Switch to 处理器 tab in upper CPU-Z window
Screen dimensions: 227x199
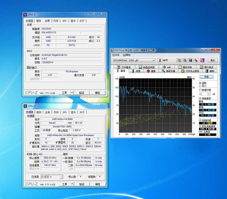[30, 21]
